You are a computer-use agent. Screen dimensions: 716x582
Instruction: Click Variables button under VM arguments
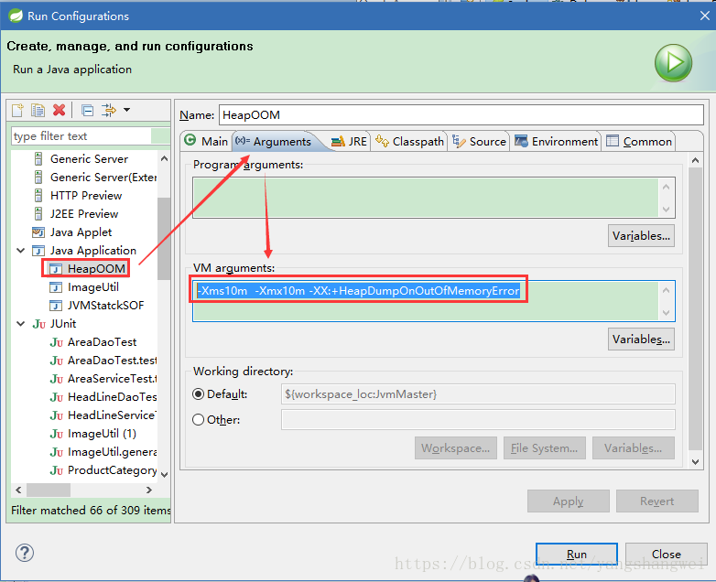coord(641,339)
